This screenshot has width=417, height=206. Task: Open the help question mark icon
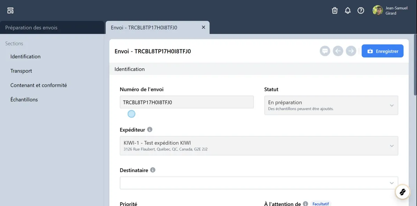pos(361,10)
